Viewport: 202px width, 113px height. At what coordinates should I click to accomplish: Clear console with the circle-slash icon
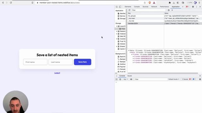tap(120, 79)
